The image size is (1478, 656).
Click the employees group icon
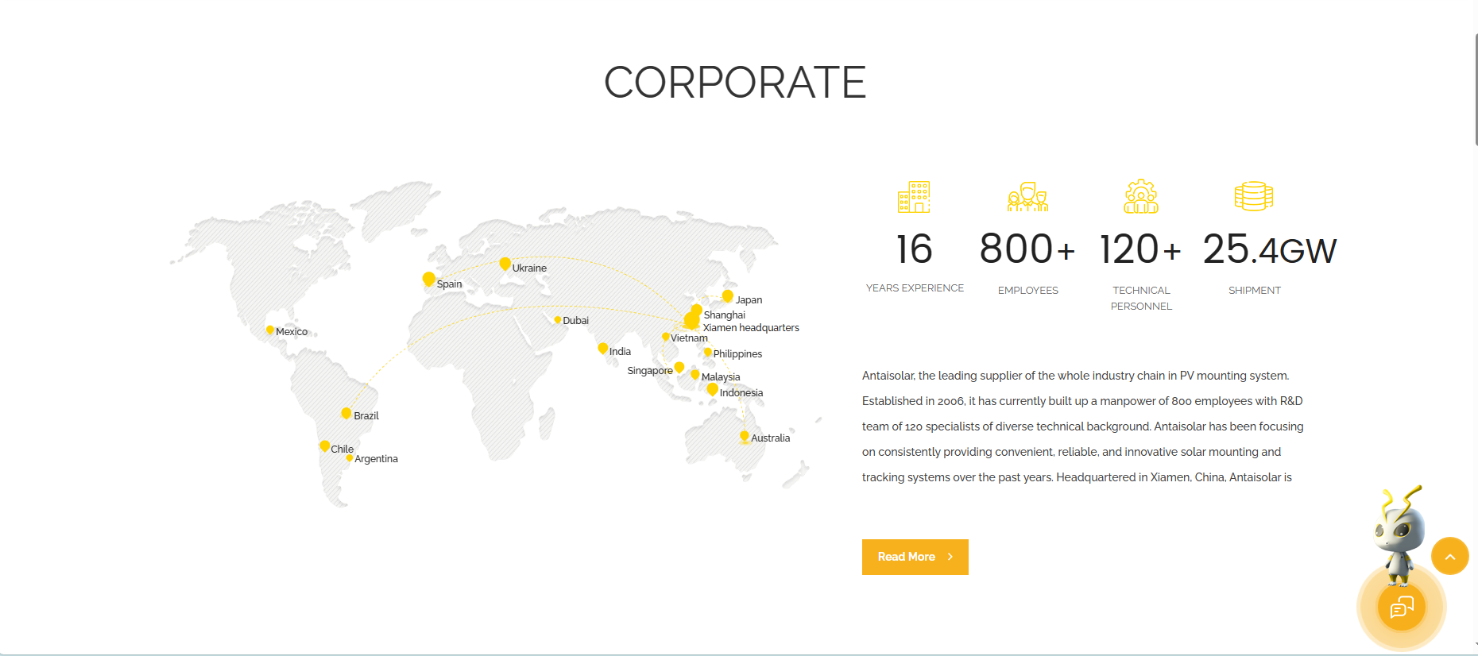1027,196
